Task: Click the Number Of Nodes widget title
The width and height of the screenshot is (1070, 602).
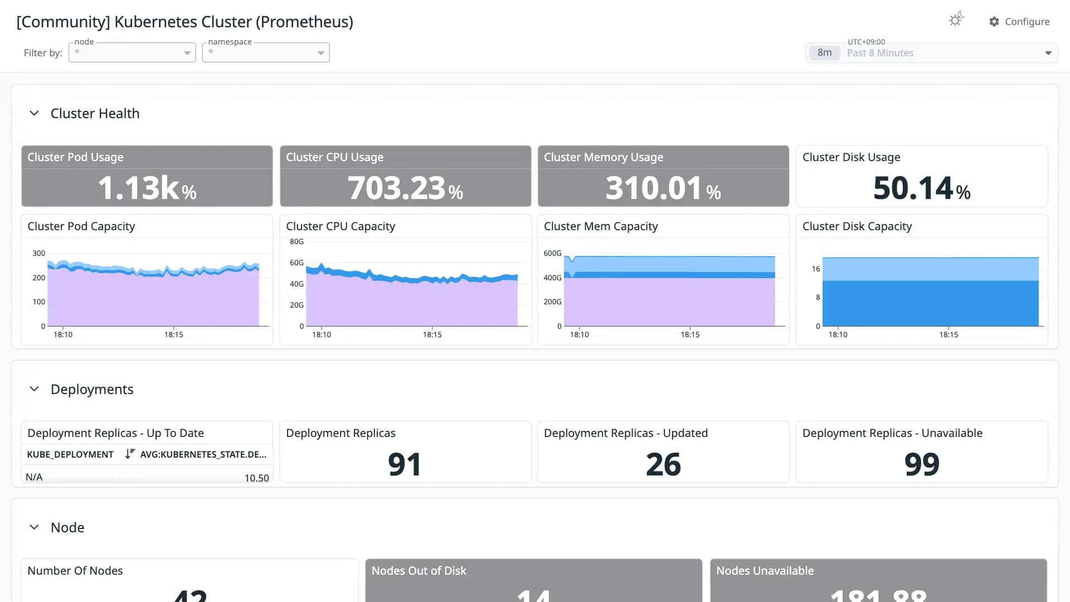Action: 75,571
